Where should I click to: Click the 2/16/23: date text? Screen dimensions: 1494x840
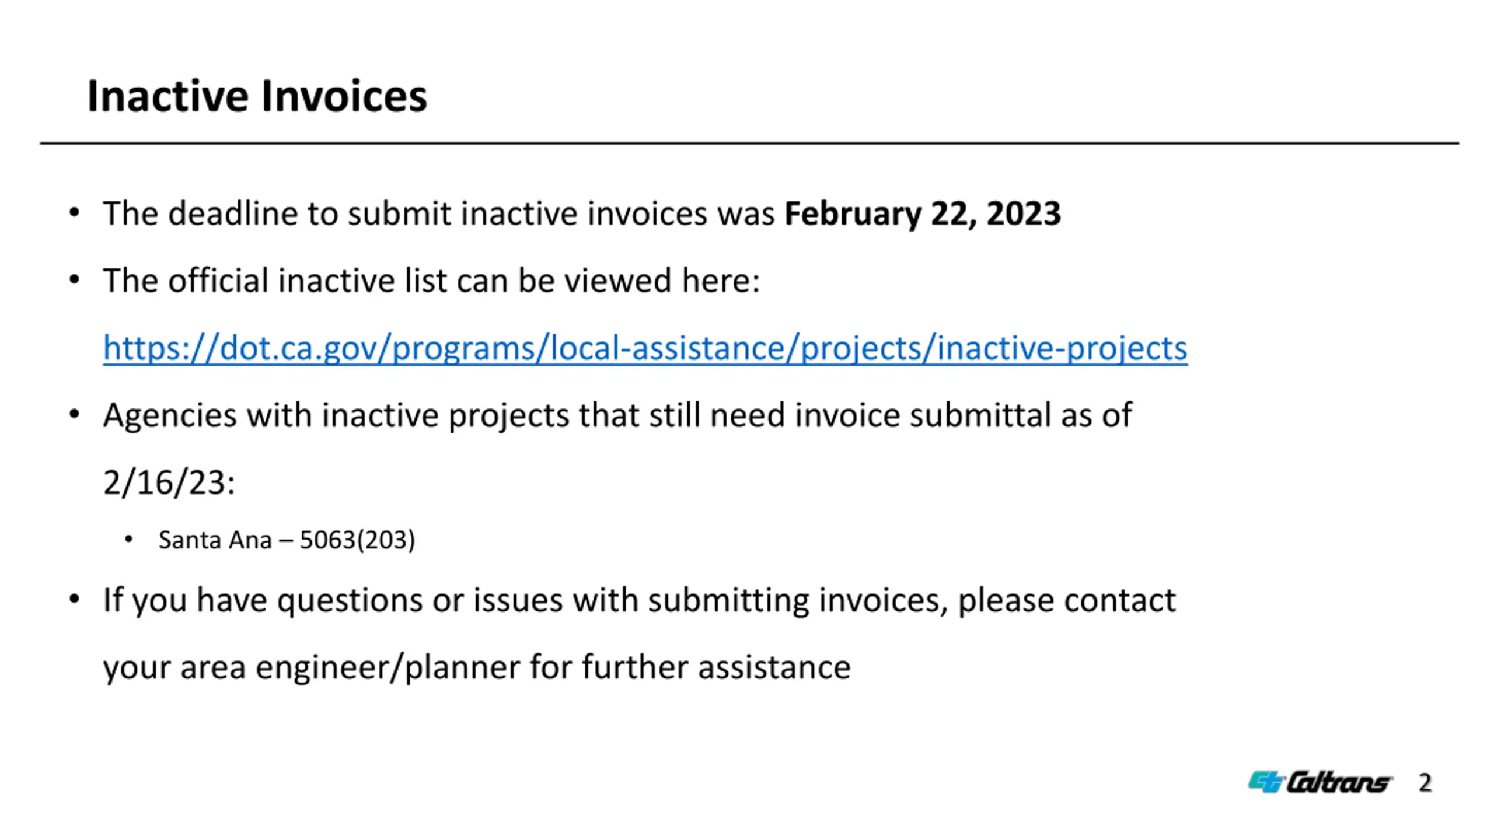tap(169, 482)
